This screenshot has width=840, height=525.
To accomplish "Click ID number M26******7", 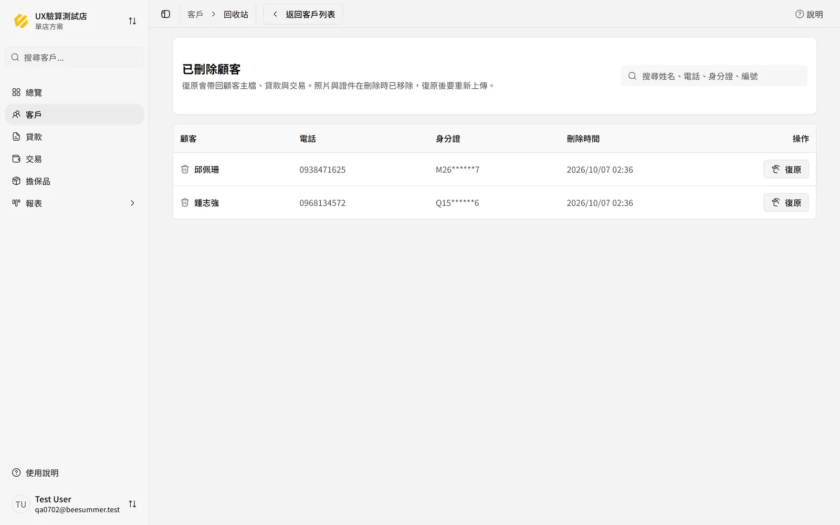I will [x=457, y=170].
